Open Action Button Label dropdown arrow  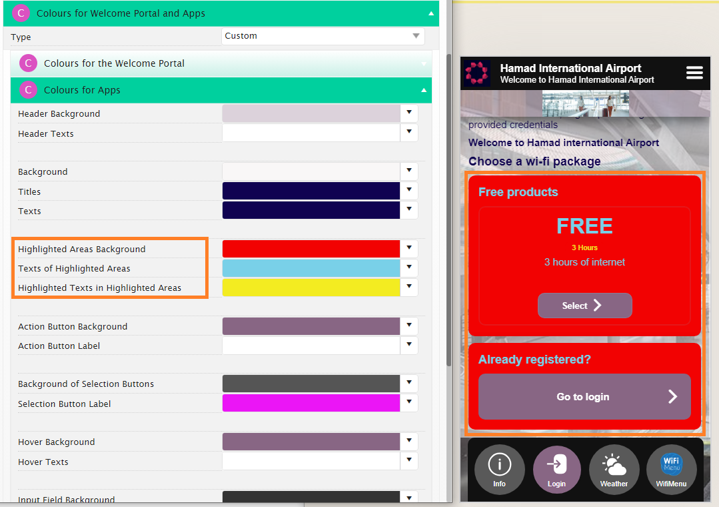(x=409, y=346)
